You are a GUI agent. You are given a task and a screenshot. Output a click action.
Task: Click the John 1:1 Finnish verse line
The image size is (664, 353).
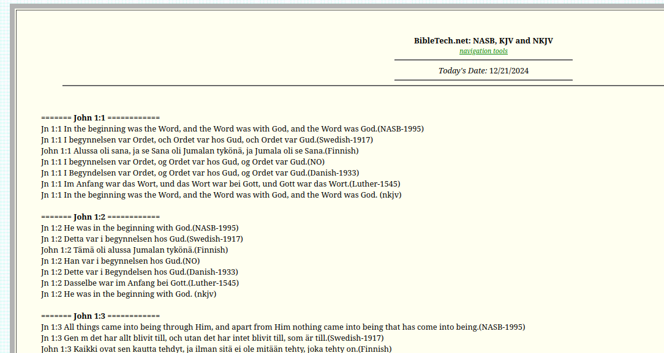(200, 150)
